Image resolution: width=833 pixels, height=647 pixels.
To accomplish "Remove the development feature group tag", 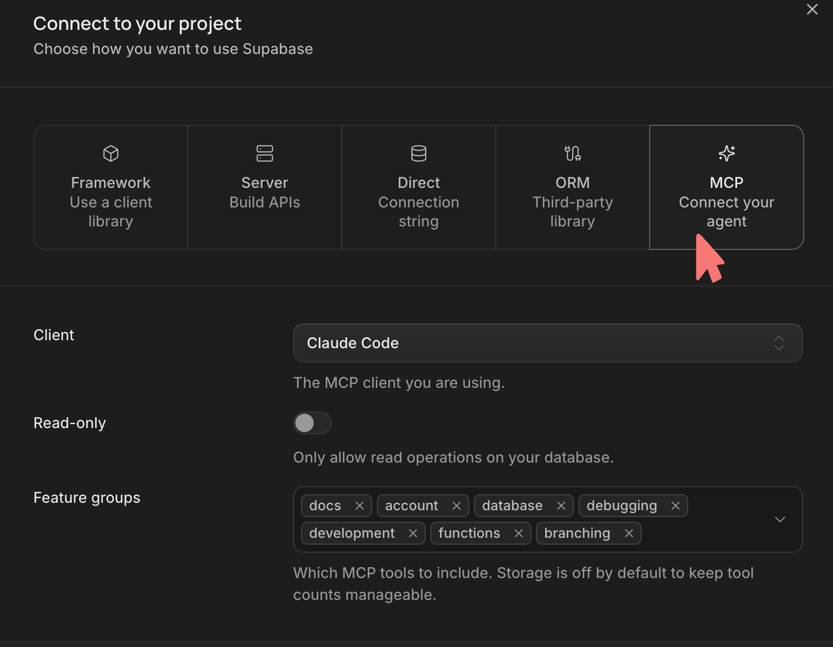I will [413, 533].
